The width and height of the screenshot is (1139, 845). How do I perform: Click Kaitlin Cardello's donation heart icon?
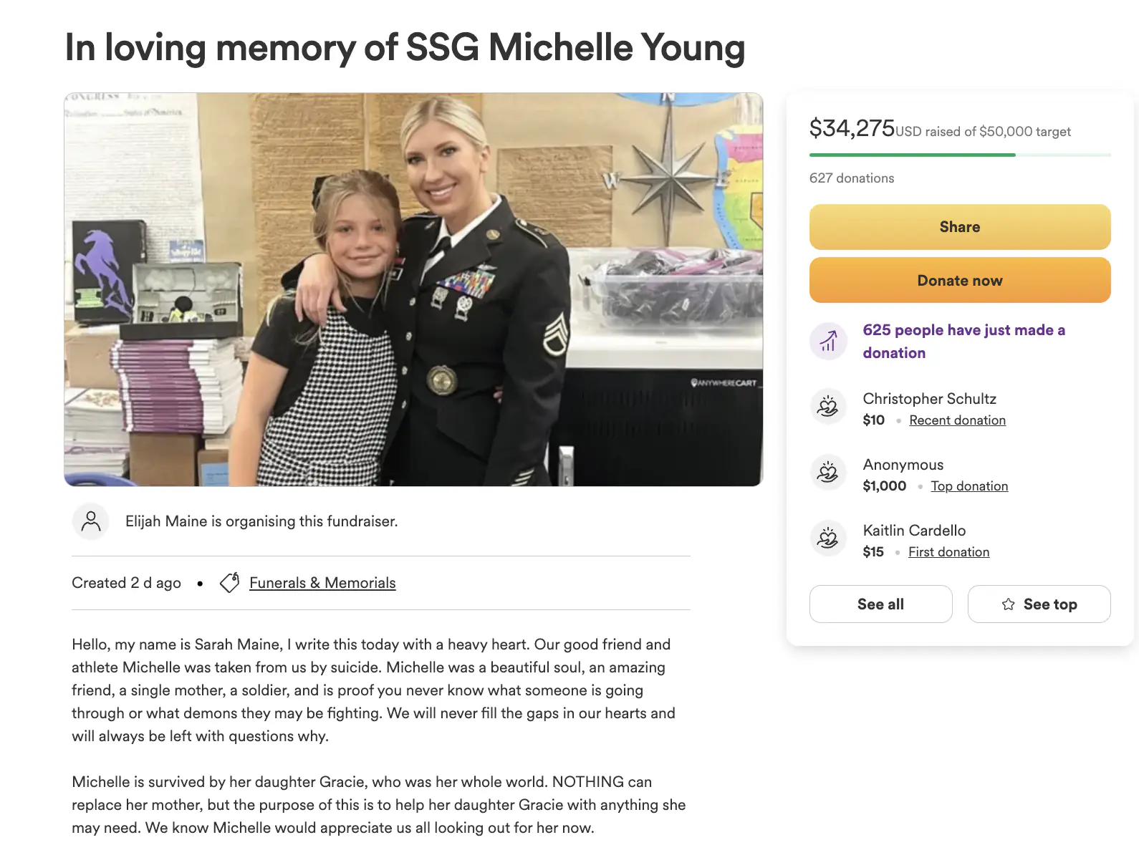click(828, 539)
